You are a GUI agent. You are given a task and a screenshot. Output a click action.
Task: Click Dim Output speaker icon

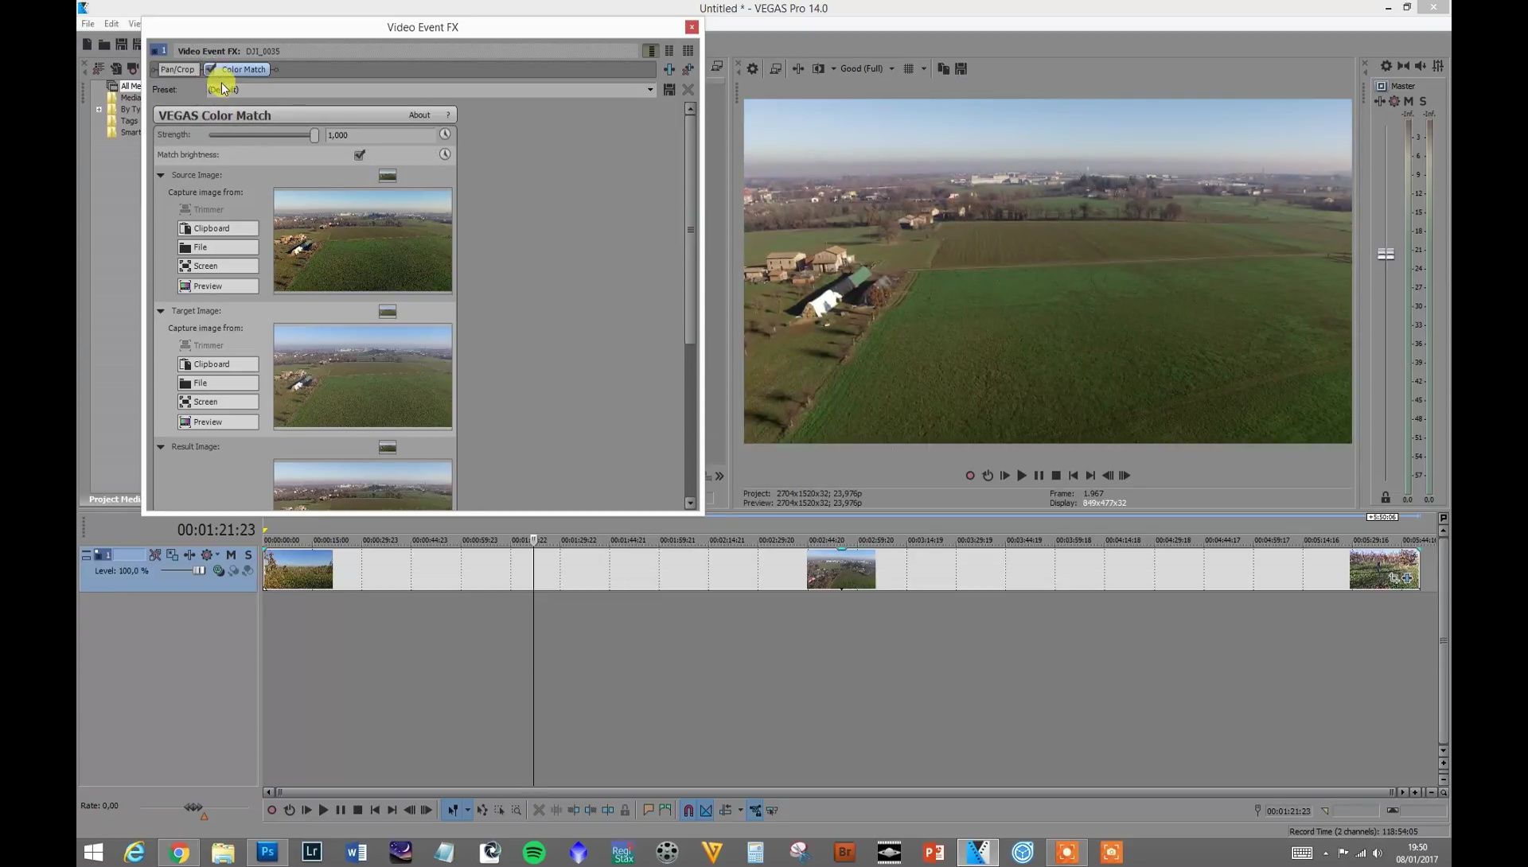1421,66
